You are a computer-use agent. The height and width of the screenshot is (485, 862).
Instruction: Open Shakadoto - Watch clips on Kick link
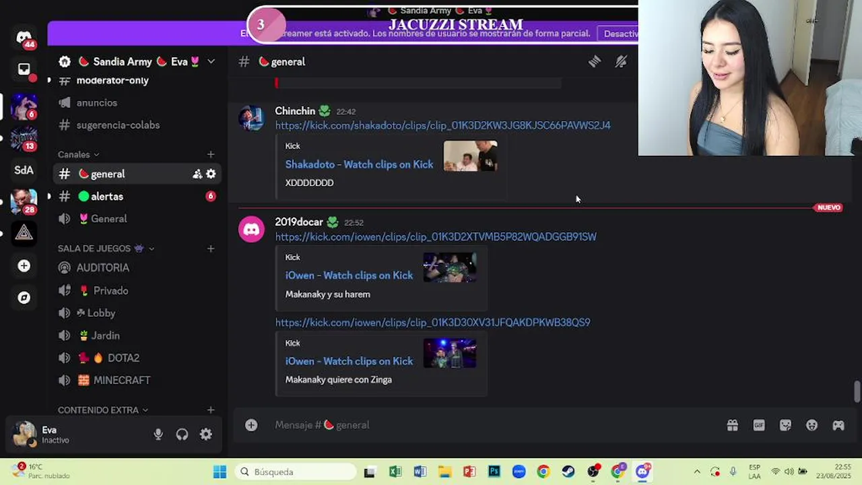pos(359,164)
